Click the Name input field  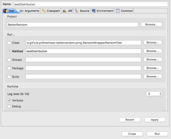coord(91,4)
